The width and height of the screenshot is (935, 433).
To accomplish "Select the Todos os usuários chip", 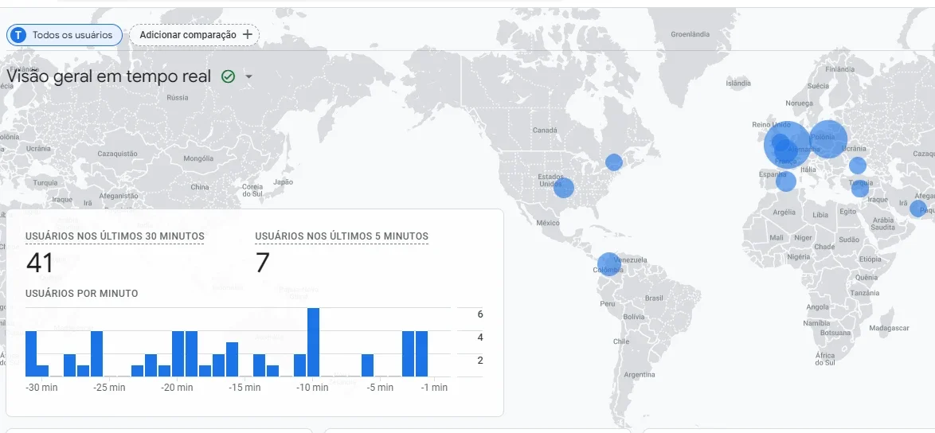I will pyautogui.click(x=65, y=35).
